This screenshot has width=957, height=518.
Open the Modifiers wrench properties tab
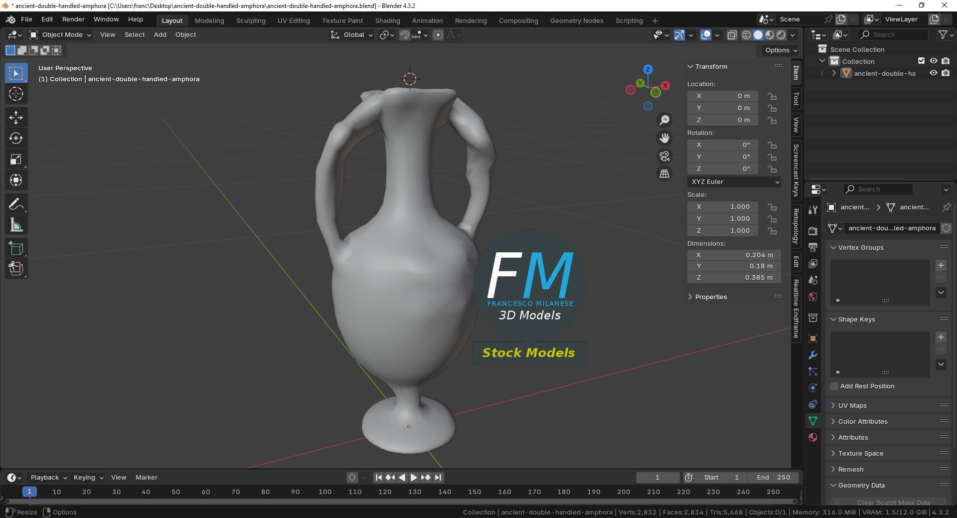coord(813,355)
